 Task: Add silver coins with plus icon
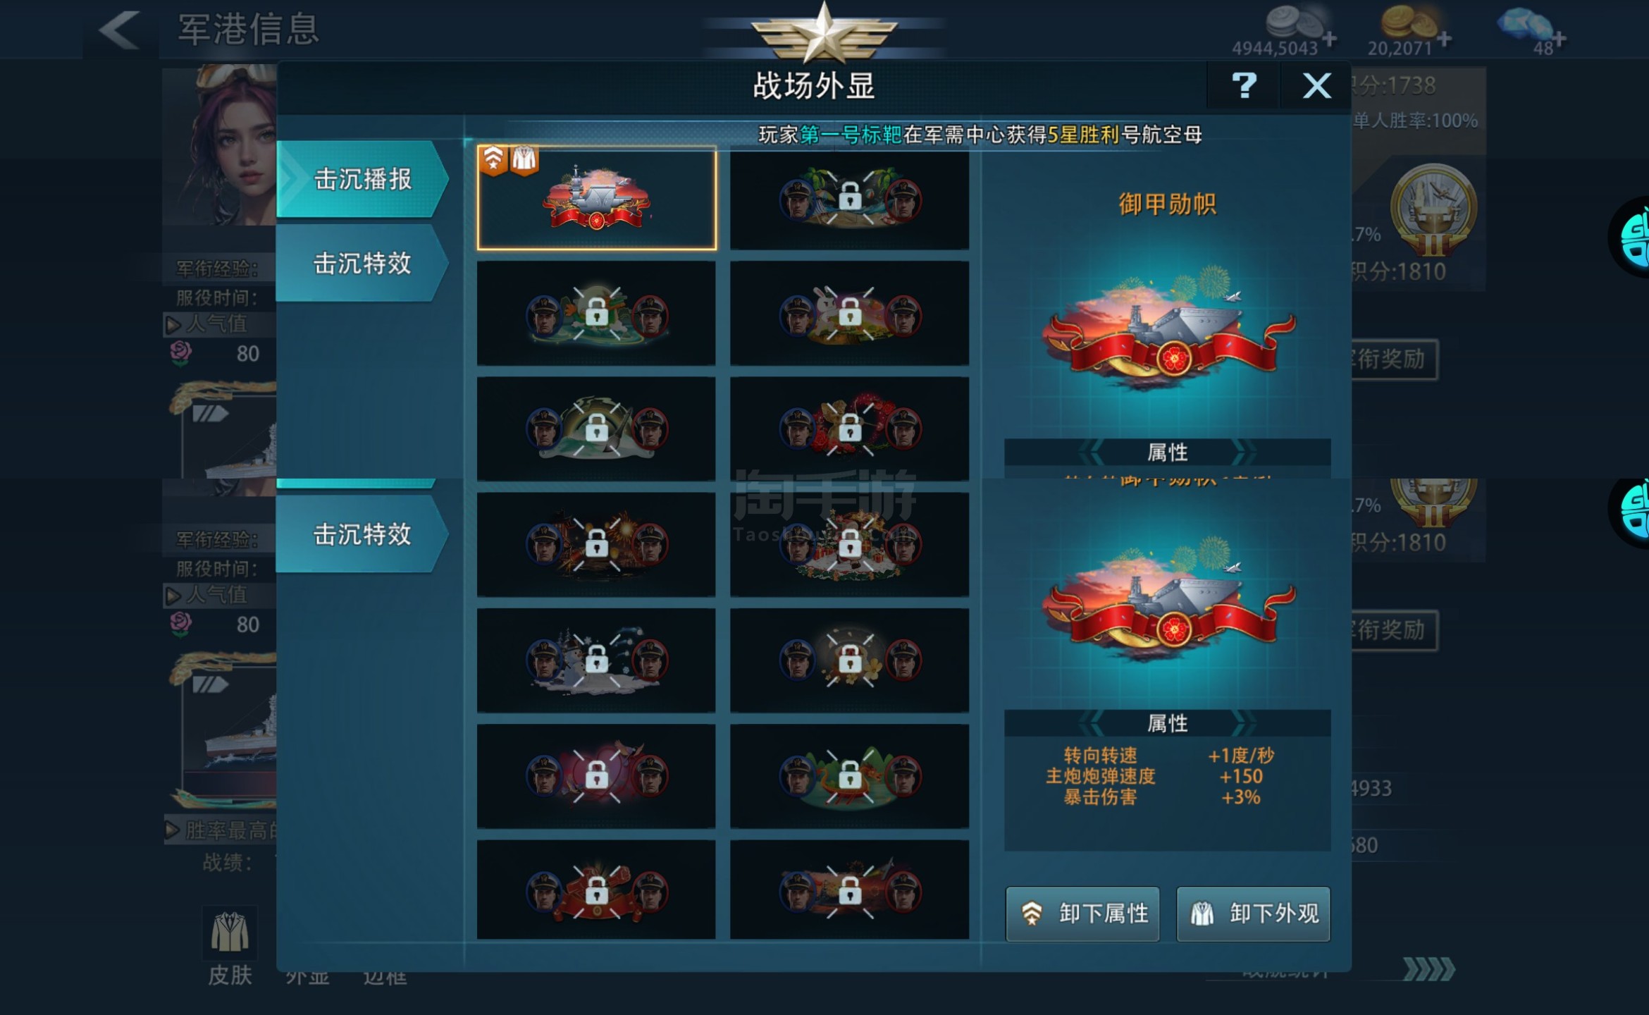click(x=1330, y=39)
